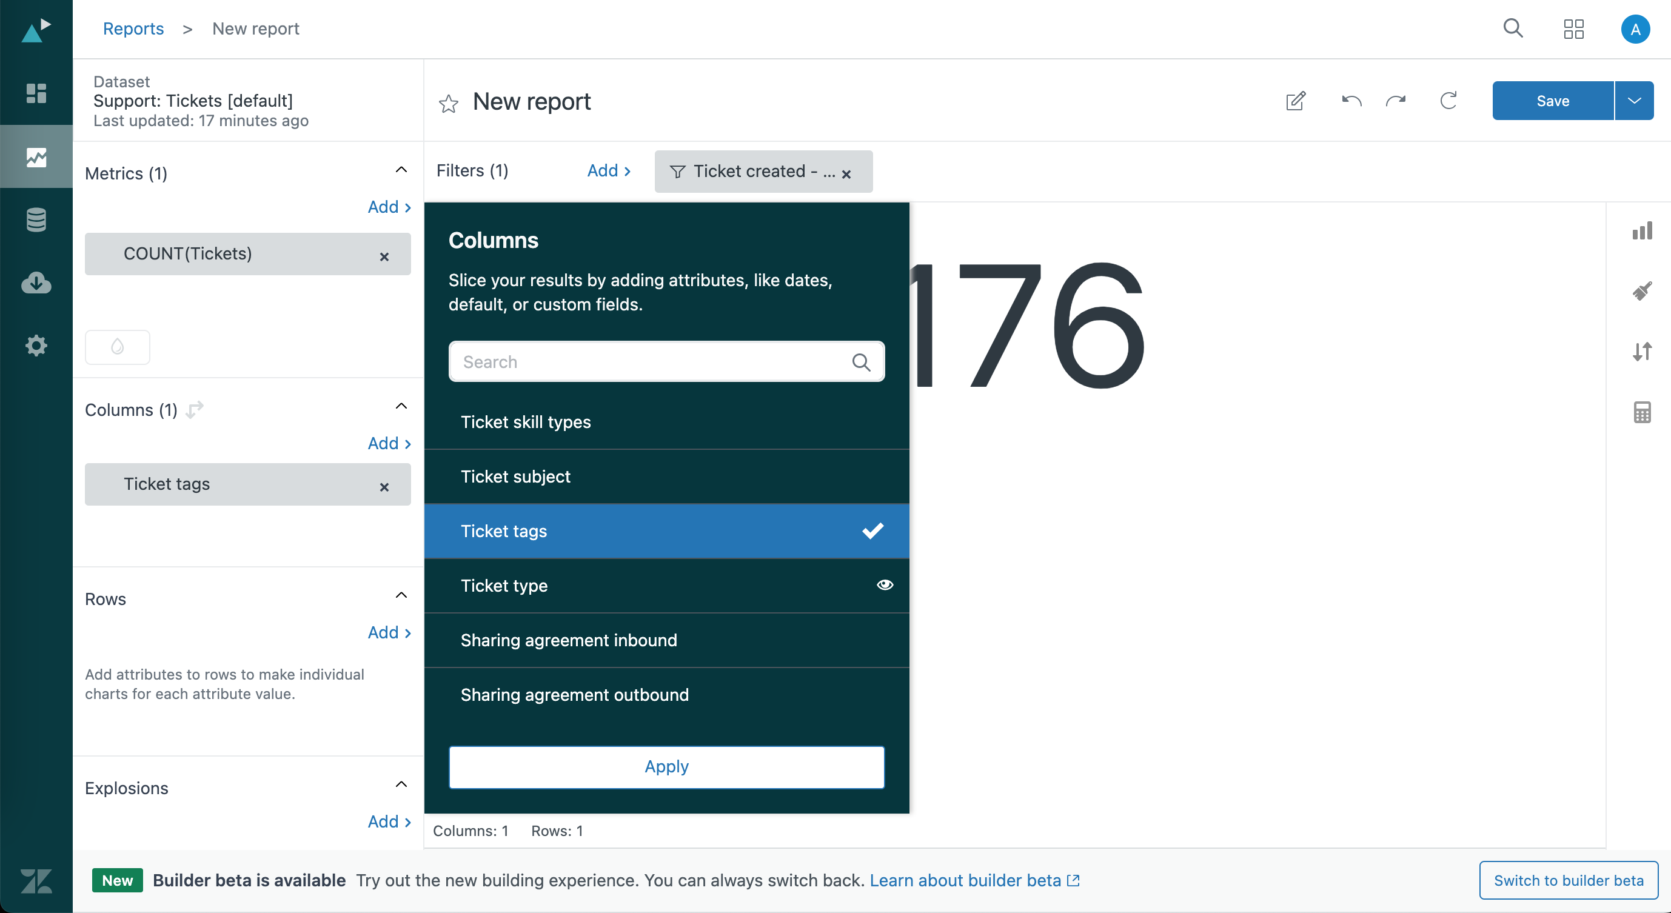Click Switch to builder beta button
This screenshot has width=1671, height=913.
(1568, 881)
